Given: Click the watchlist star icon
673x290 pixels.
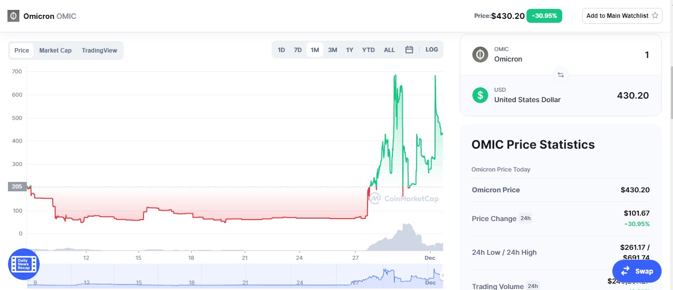Looking at the screenshot, I should (x=655, y=16).
